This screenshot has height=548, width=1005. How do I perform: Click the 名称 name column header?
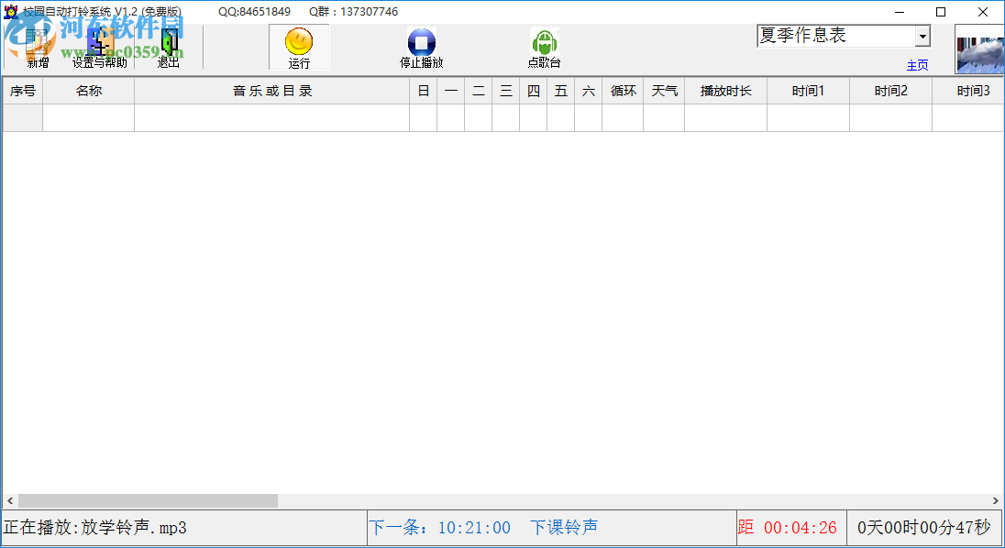point(88,90)
